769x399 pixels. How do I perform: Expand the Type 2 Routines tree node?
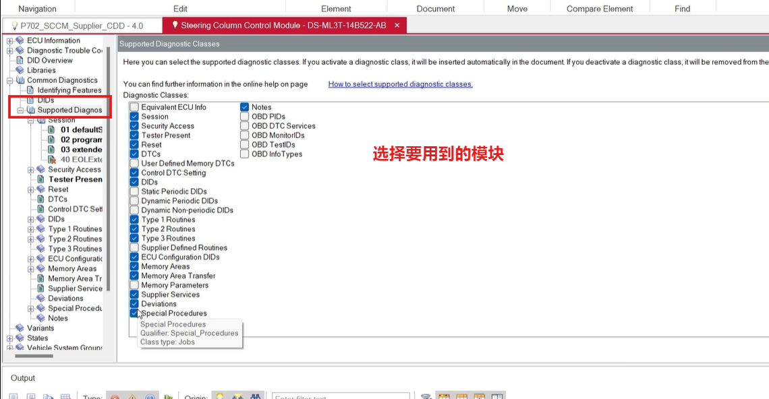pos(31,239)
